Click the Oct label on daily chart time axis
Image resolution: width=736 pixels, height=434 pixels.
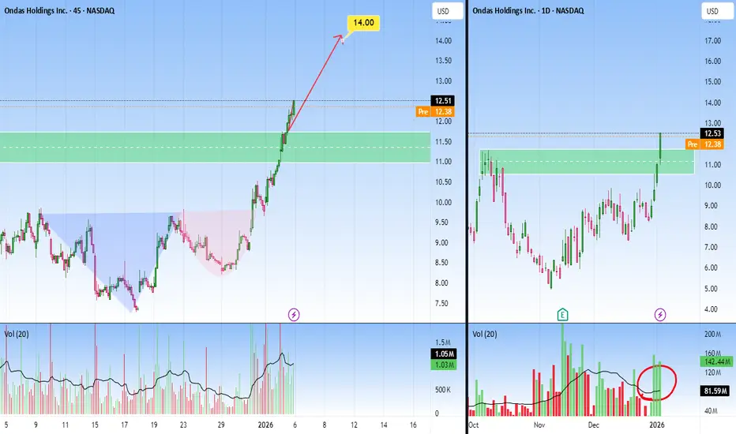coord(474,425)
